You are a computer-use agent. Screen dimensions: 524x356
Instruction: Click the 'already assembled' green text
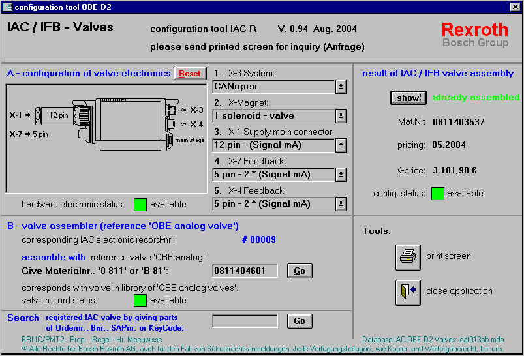pos(476,98)
